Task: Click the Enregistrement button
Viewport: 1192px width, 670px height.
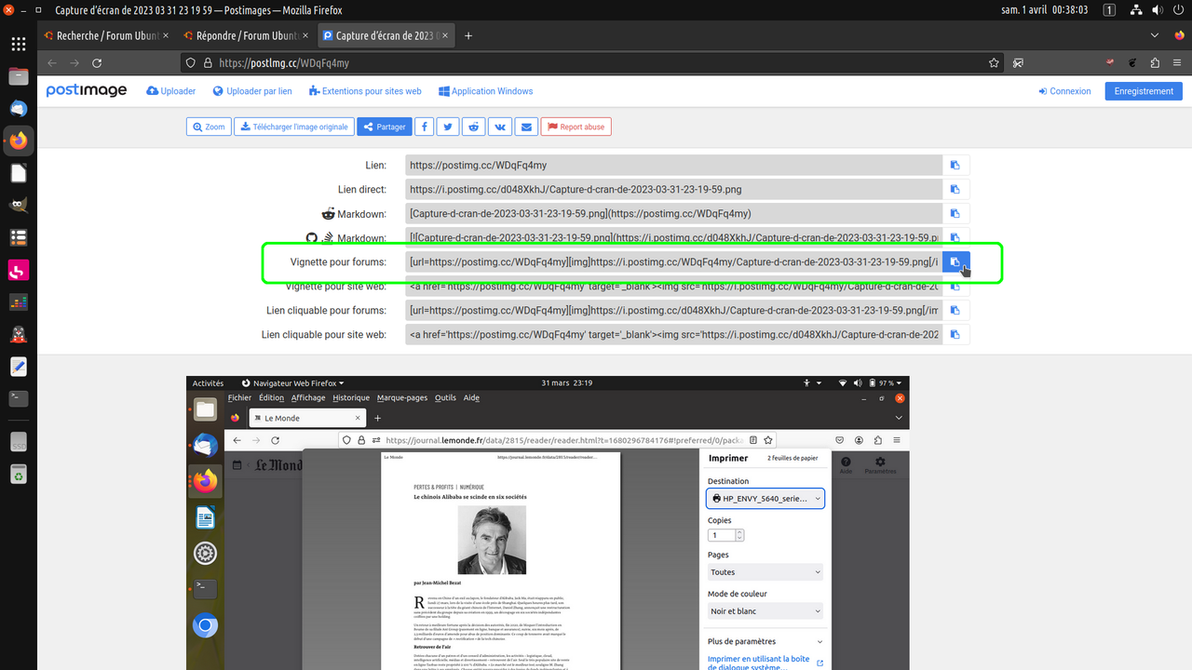Action: tap(1144, 91)
